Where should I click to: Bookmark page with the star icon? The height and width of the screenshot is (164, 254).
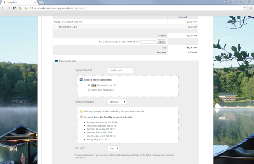[245, 8]
